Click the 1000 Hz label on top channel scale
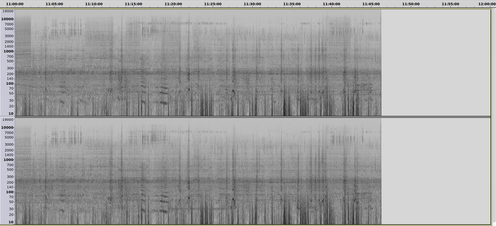This screenshot has width=496, height=226. 8,51
